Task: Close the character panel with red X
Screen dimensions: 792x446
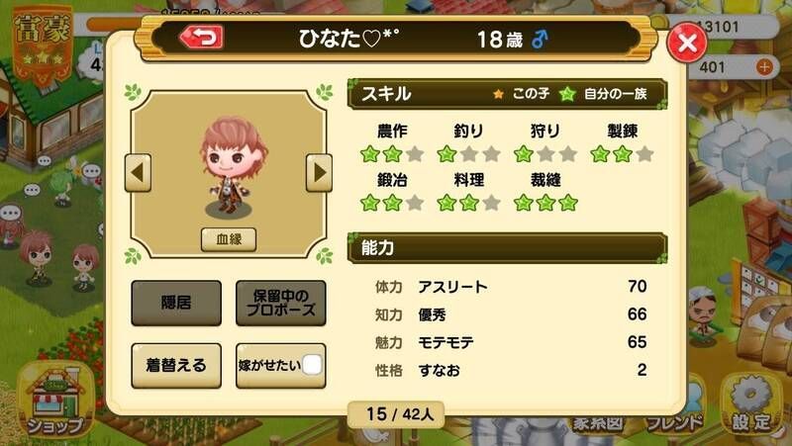Action: click(x=687, y=43)
